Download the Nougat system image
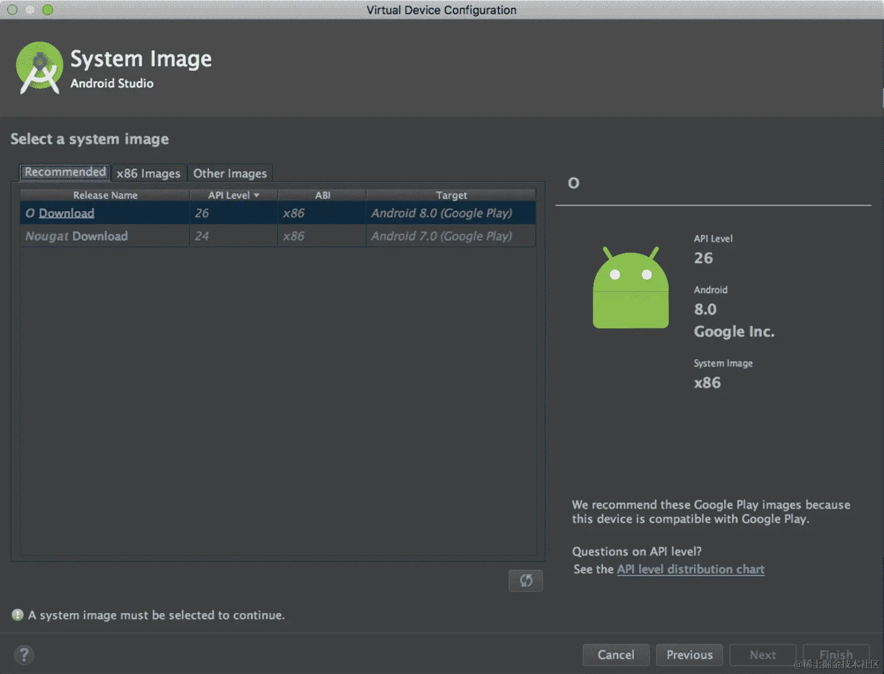This screenshot has height=674, width=884. tap(100, 236)
